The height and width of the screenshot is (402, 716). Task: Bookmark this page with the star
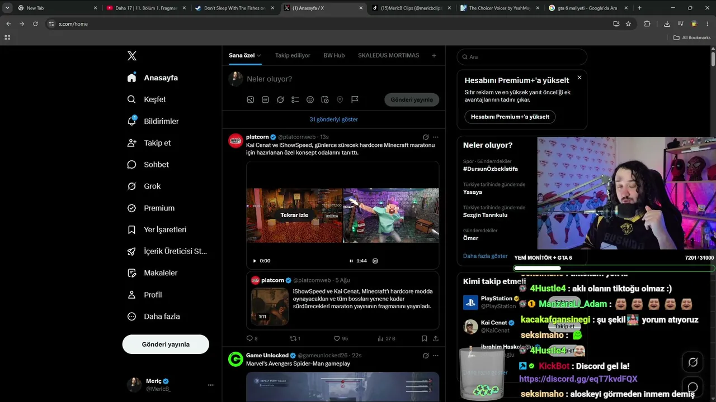coord(628,24)
